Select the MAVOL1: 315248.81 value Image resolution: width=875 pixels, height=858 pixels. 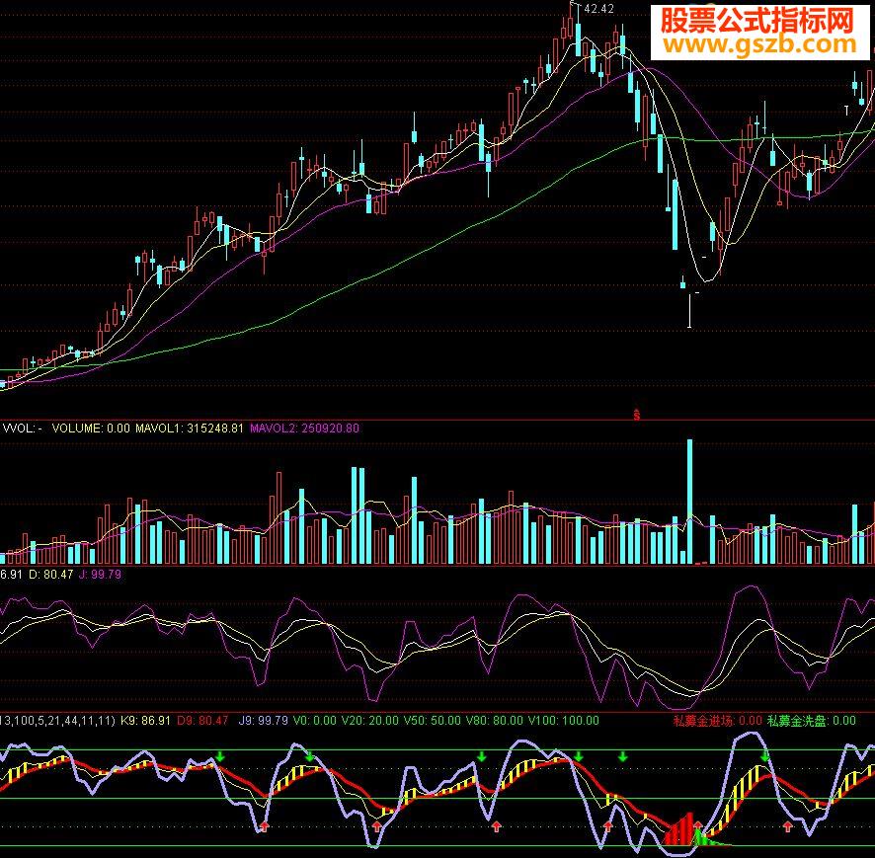(x=190, y=429)
